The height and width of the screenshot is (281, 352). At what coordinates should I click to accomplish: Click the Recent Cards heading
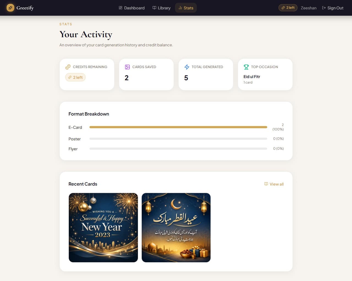pyautogui.click(x=83, y=184)
